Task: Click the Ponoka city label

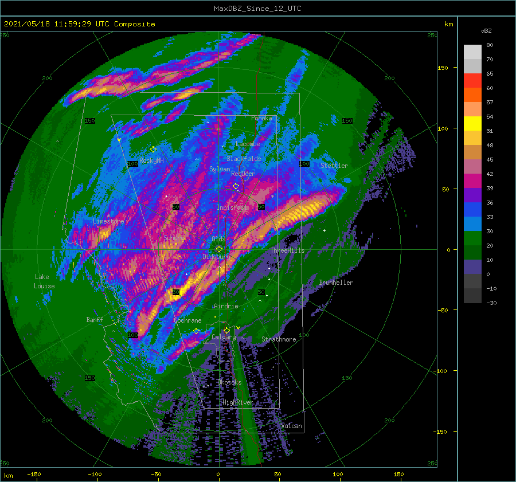Action: coord(261,118)
